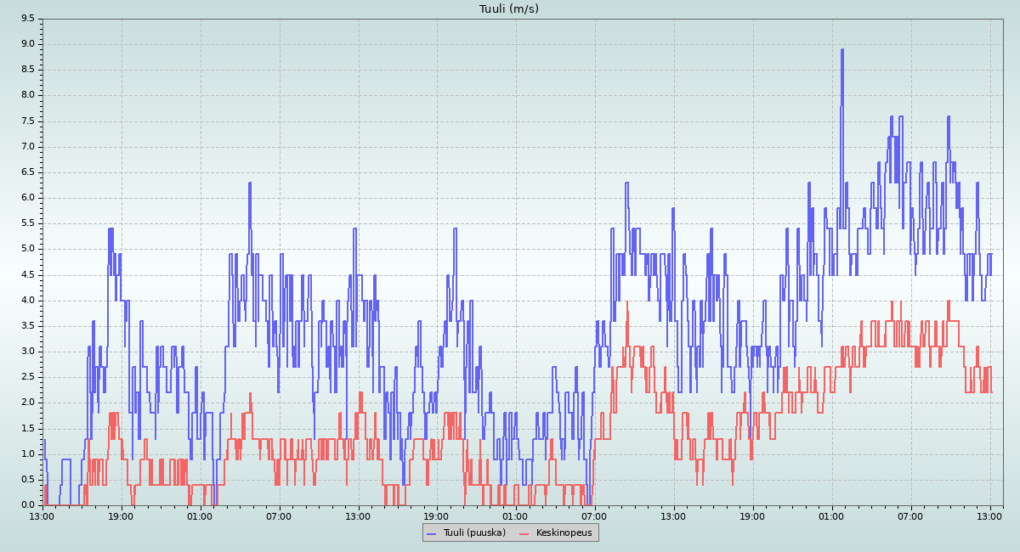1020x552 pixels.
Task: Select the 0.0 y-axis origin label
Action: click(27, 504)
